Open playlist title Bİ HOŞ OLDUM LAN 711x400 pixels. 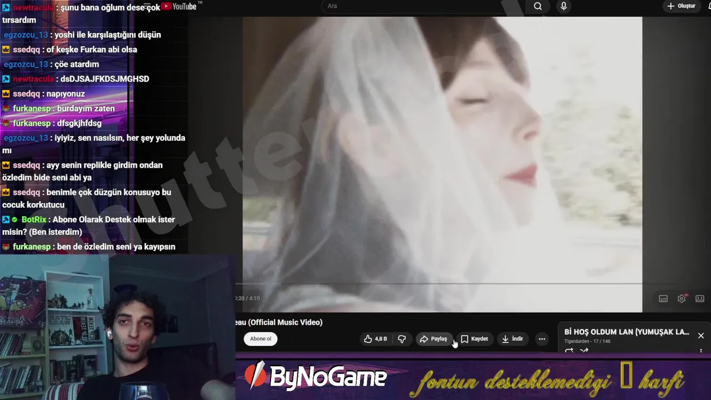627,332
